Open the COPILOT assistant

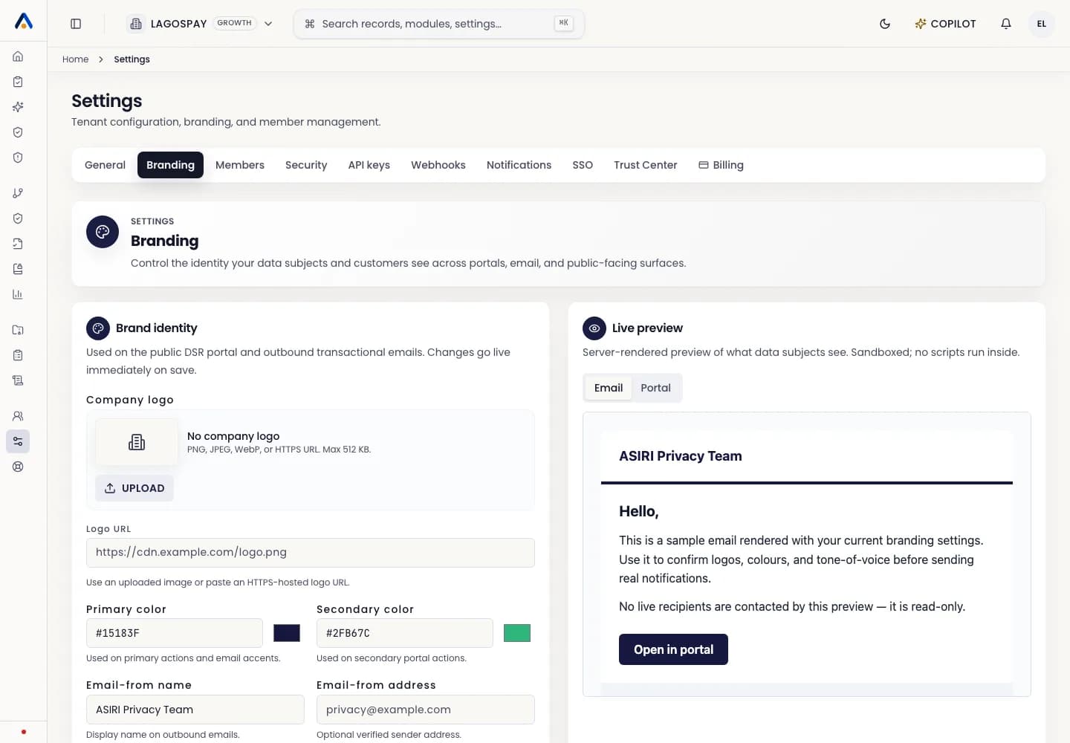(945, 24)
